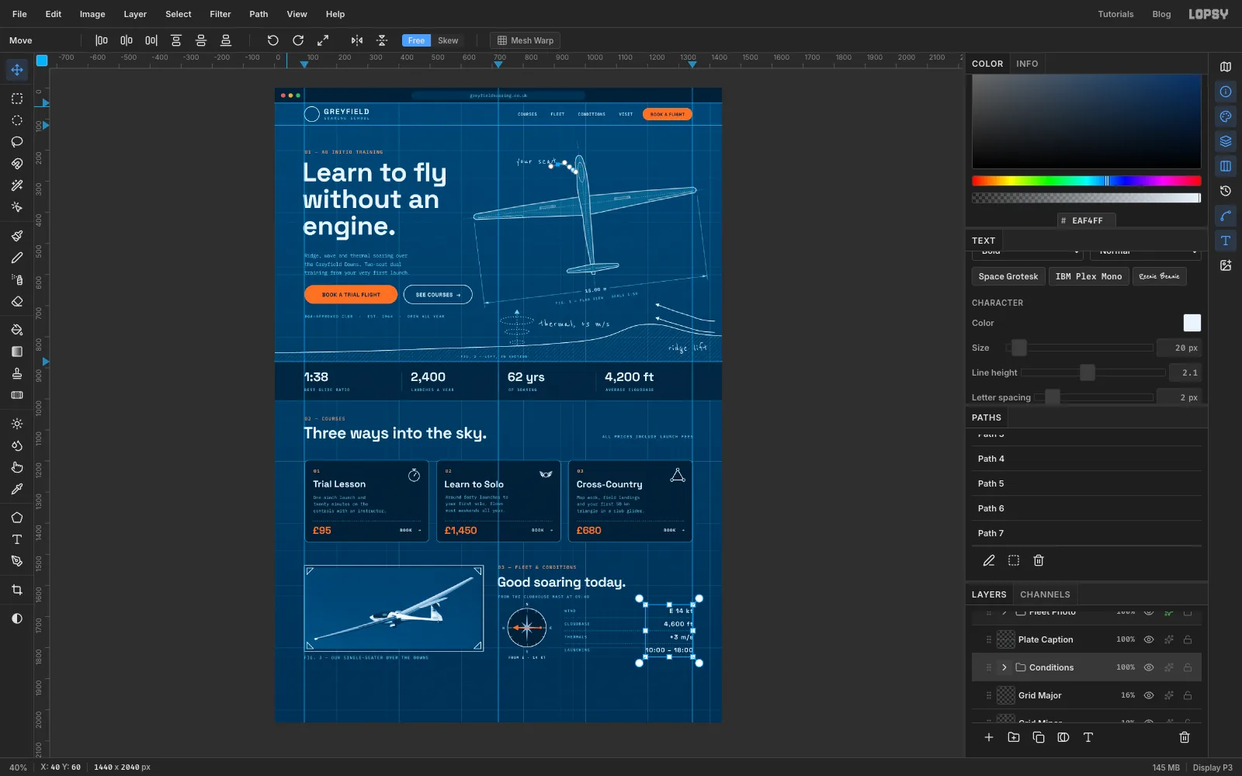Screen dimensions: 1242x776
Task: Lock the Grid Major layer
Action: (1188, 695)
